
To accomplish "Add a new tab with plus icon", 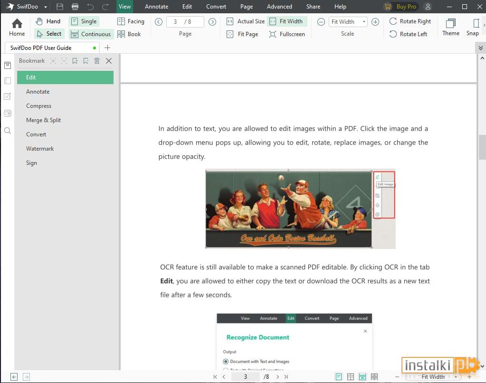I will click(x=107, y=48).
